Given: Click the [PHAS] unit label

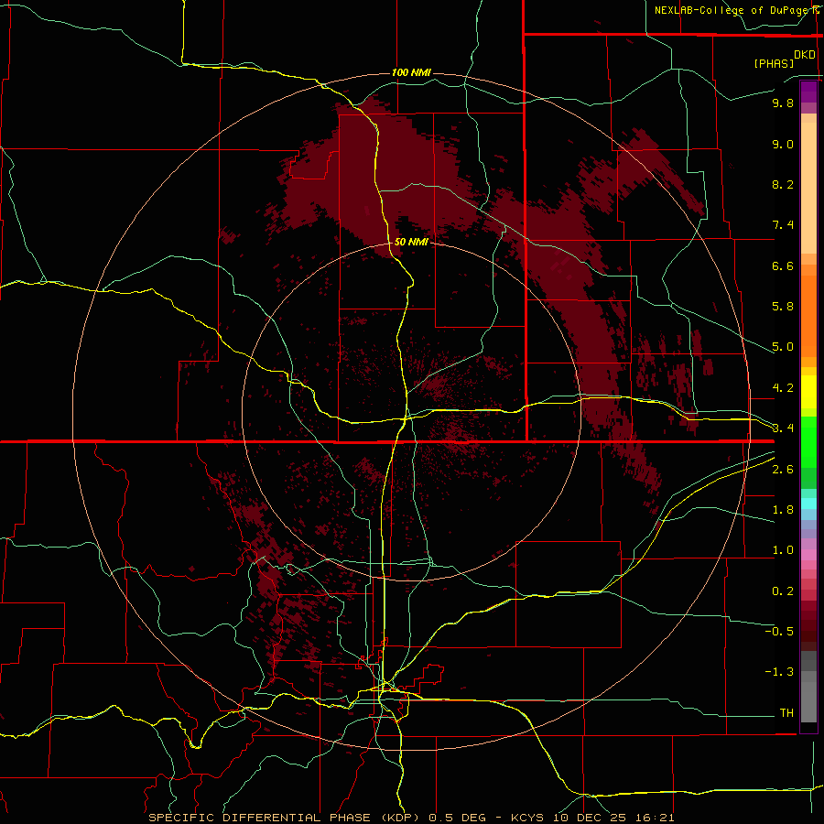Looking at the screenshot, I should pos(774,63).
